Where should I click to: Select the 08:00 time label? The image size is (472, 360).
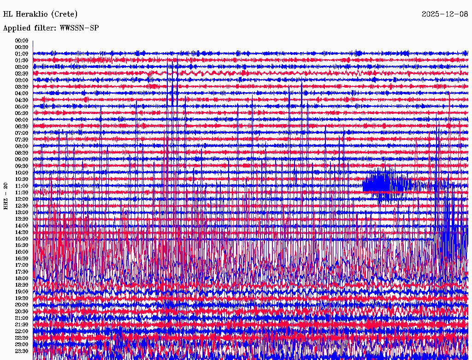click(x=22, y=146)
